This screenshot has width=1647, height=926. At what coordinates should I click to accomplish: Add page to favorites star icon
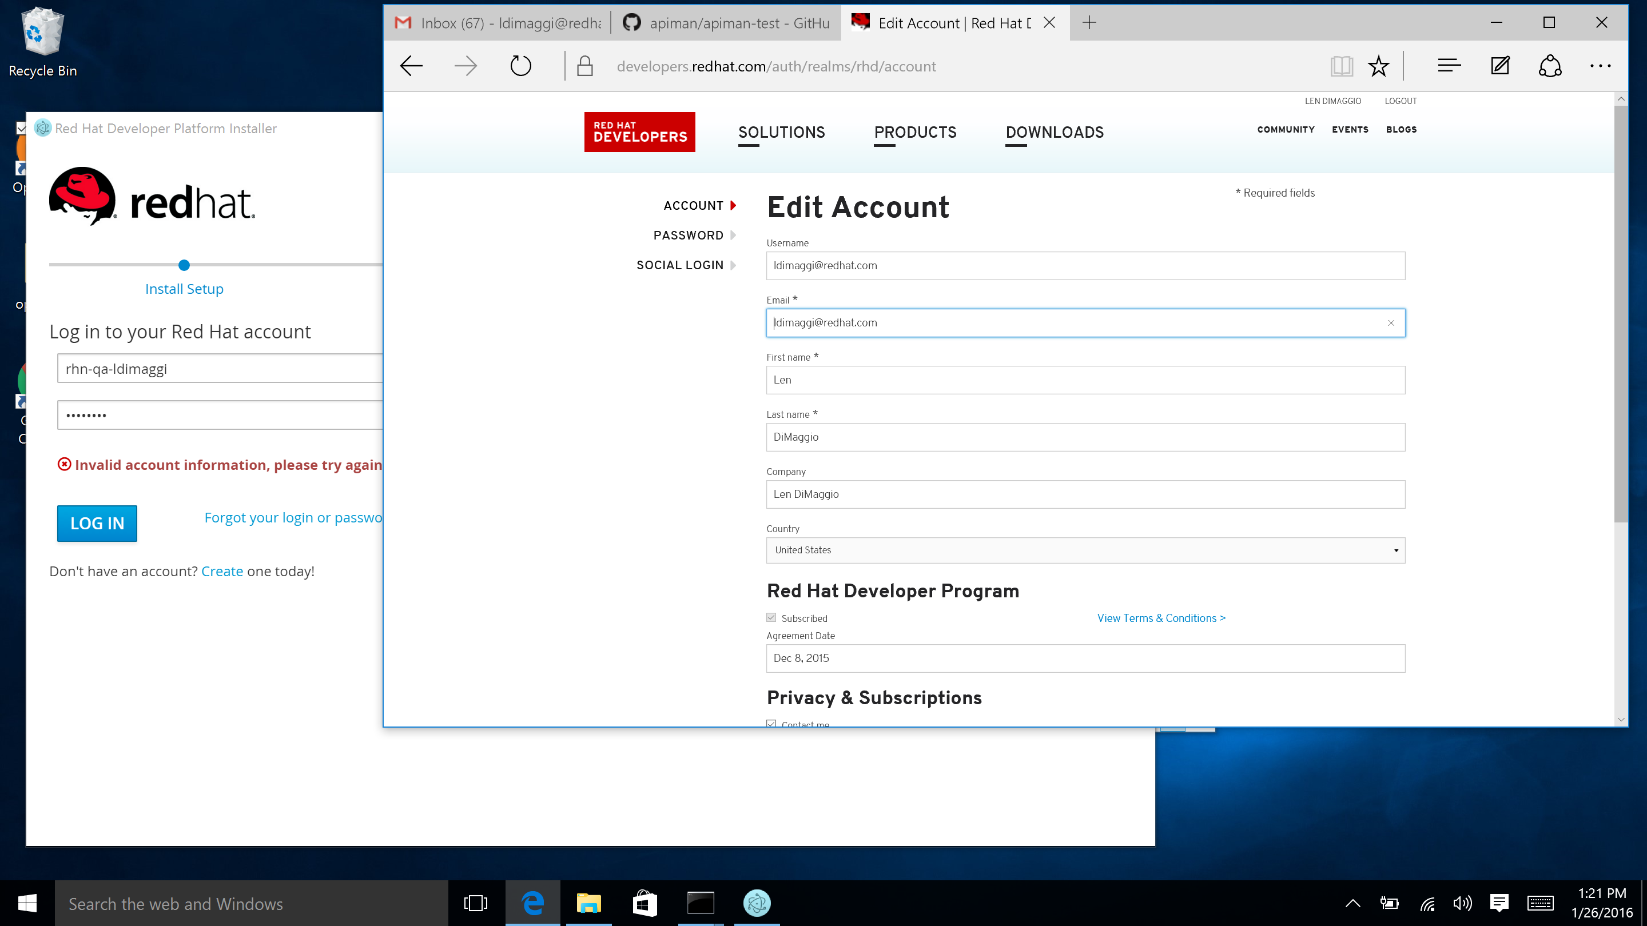pyautogui.click(x=1378, y=66)
